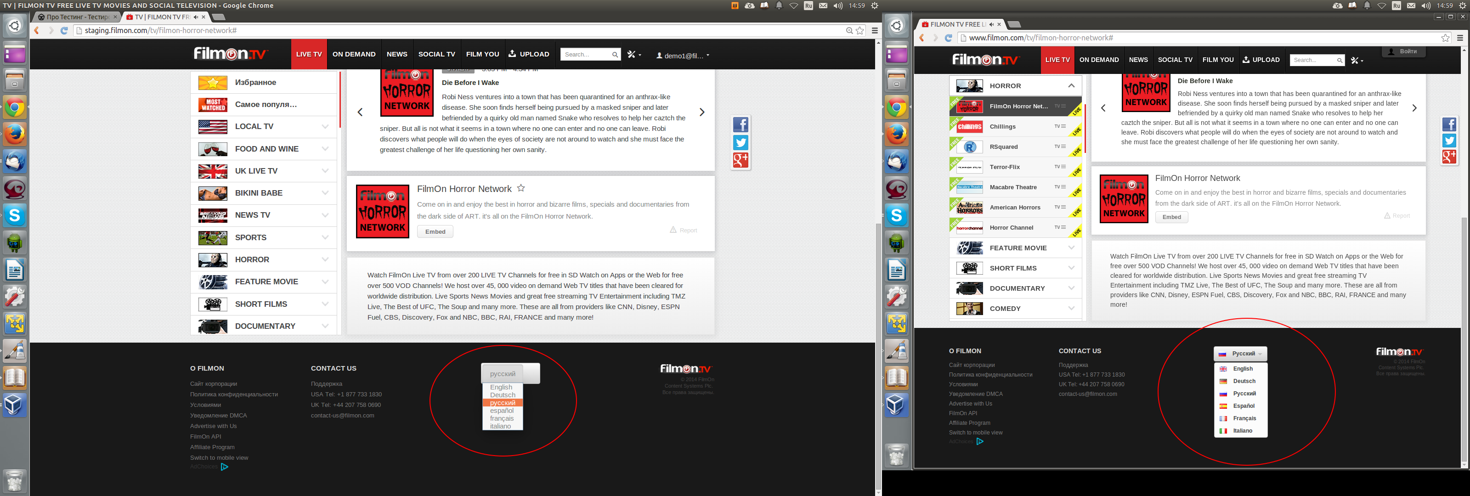The width and height of the screenshot is (1470, 496).
Task: Choose Italiano with flag in www.filmon.com language list
Action: click(x=1240, y=431)
